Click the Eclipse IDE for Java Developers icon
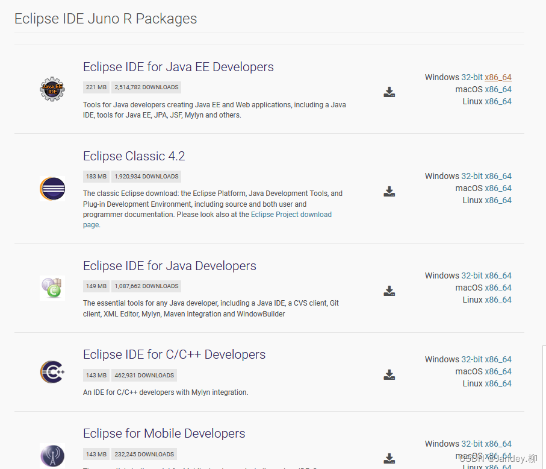Viewport: 546px width, 469px height. point(52,288)
